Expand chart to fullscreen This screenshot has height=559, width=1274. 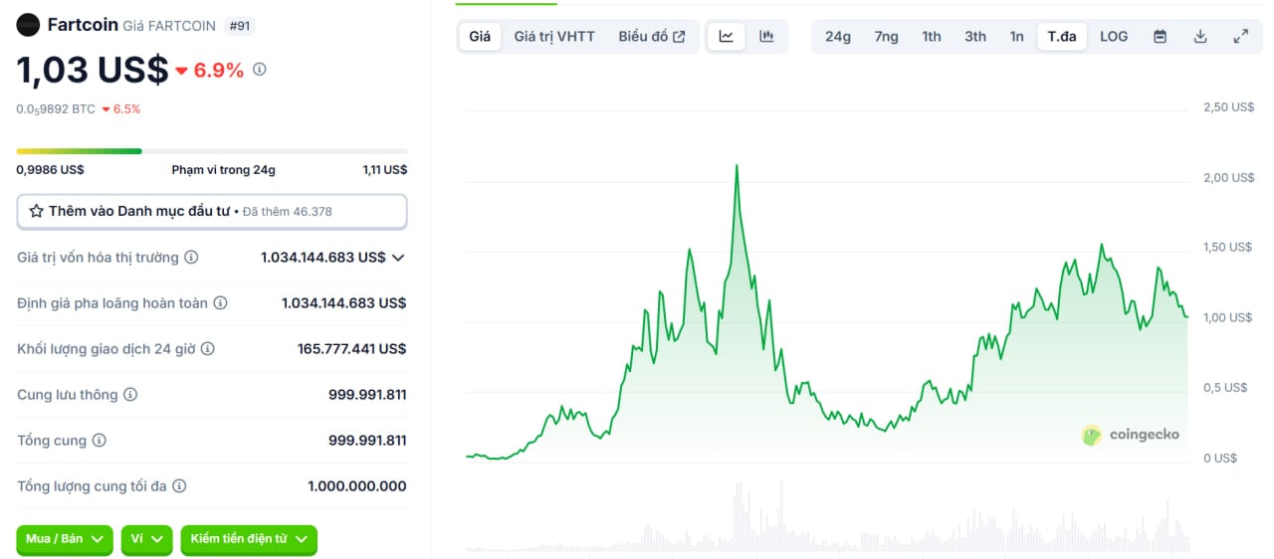pyautogui.click(x=1240, y=37)
